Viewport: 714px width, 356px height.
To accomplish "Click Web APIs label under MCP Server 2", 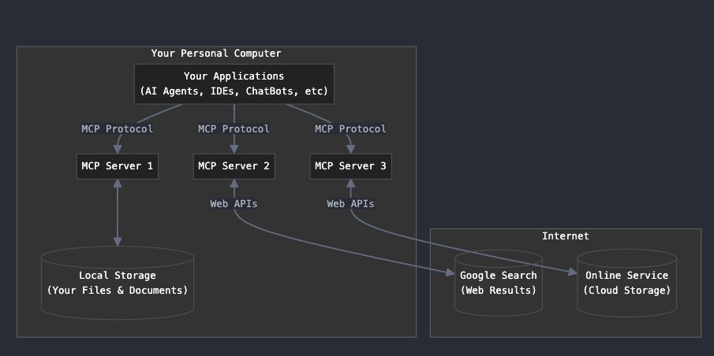I will point(234,204).
